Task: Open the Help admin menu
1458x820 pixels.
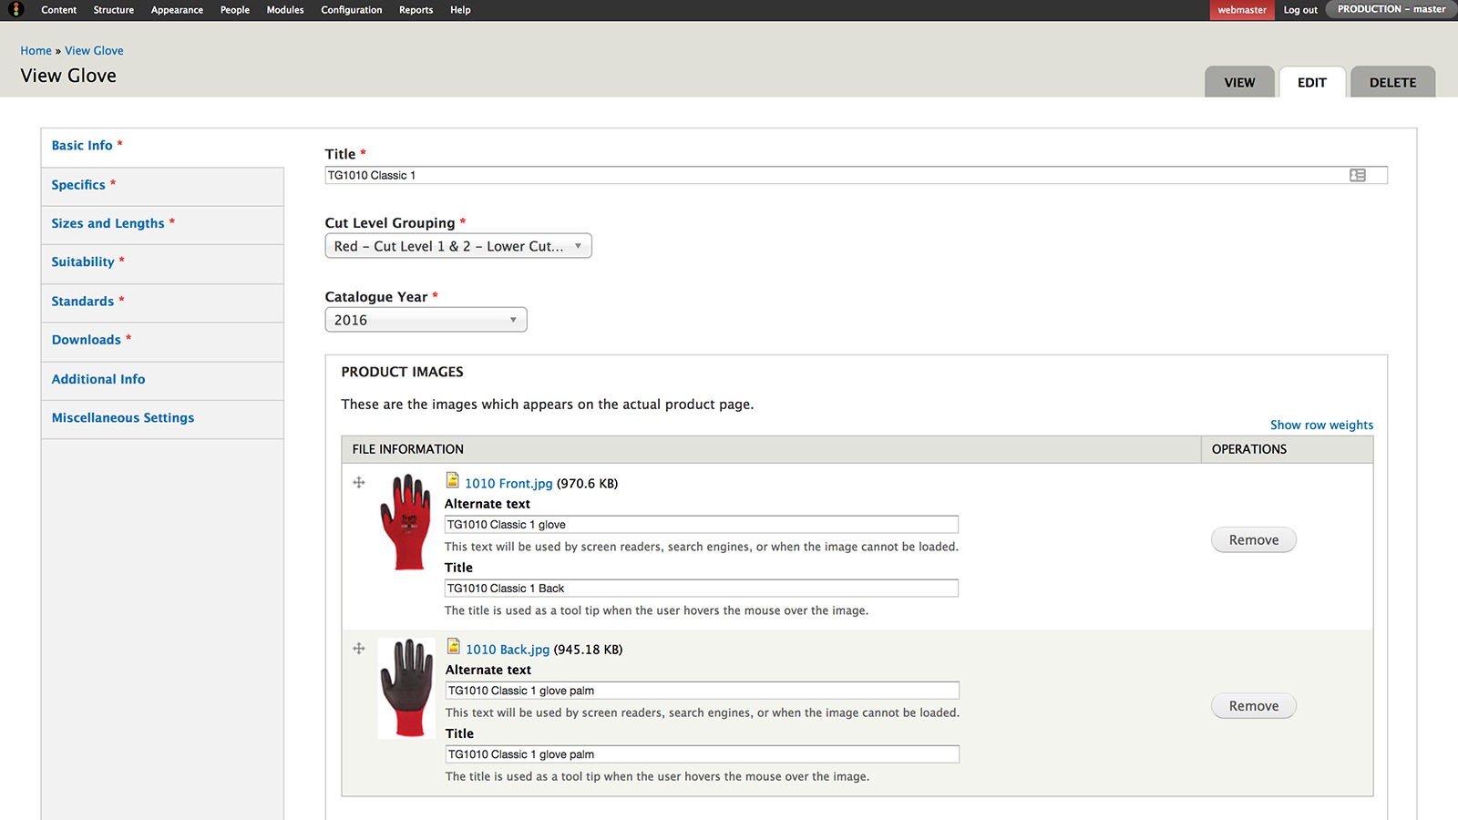Action: (461, 10)
